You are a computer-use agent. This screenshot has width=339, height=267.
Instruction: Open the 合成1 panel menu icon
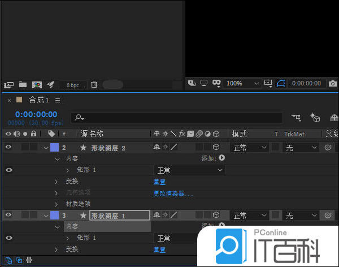pyautogui.click(x=58, y=101)
